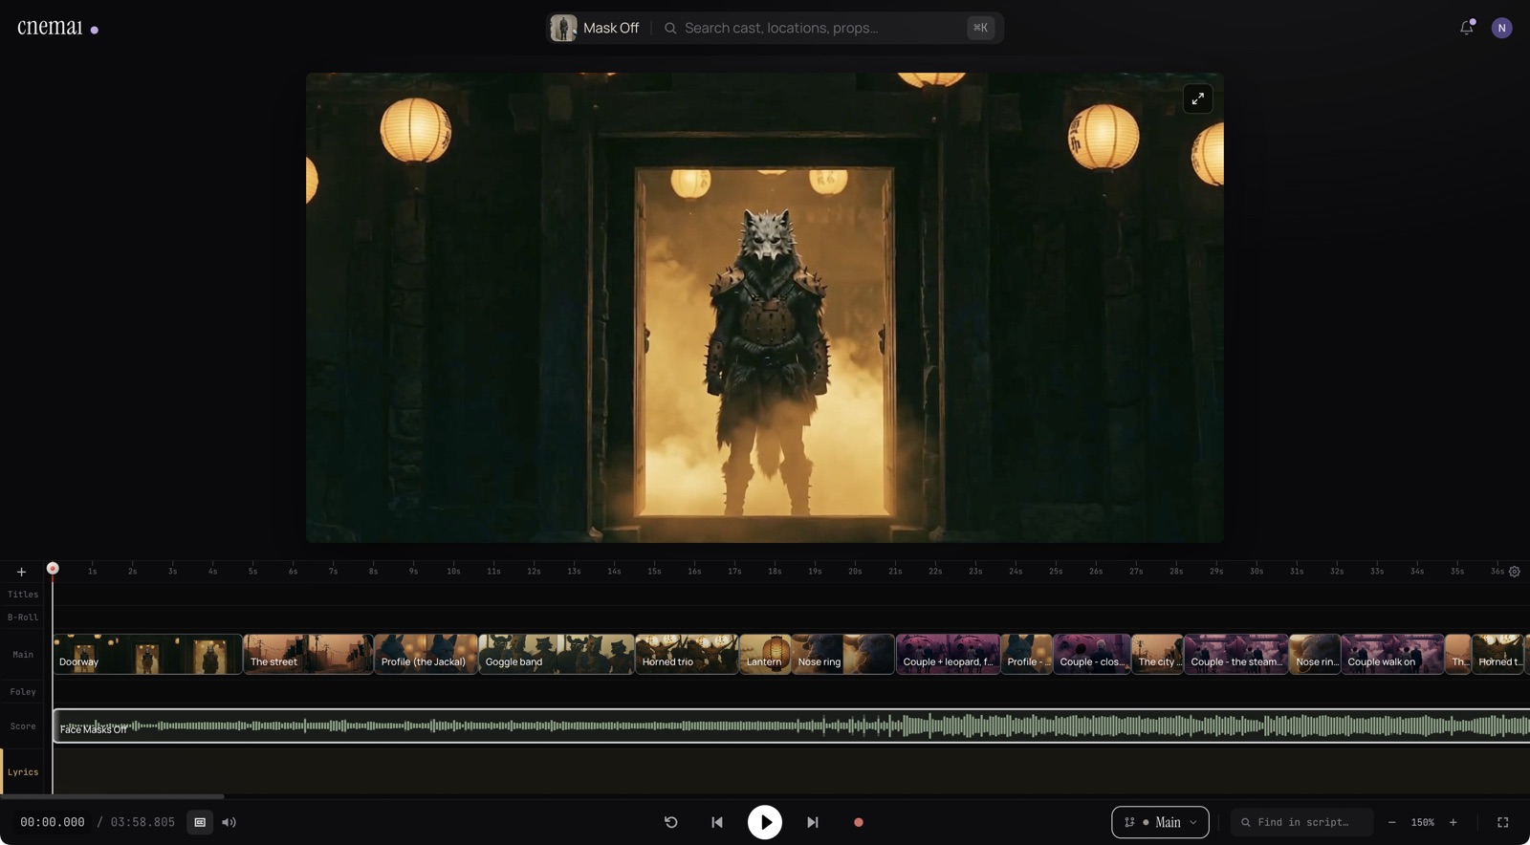
Task: Select the Lyrics track
Action: click(23, 772)
